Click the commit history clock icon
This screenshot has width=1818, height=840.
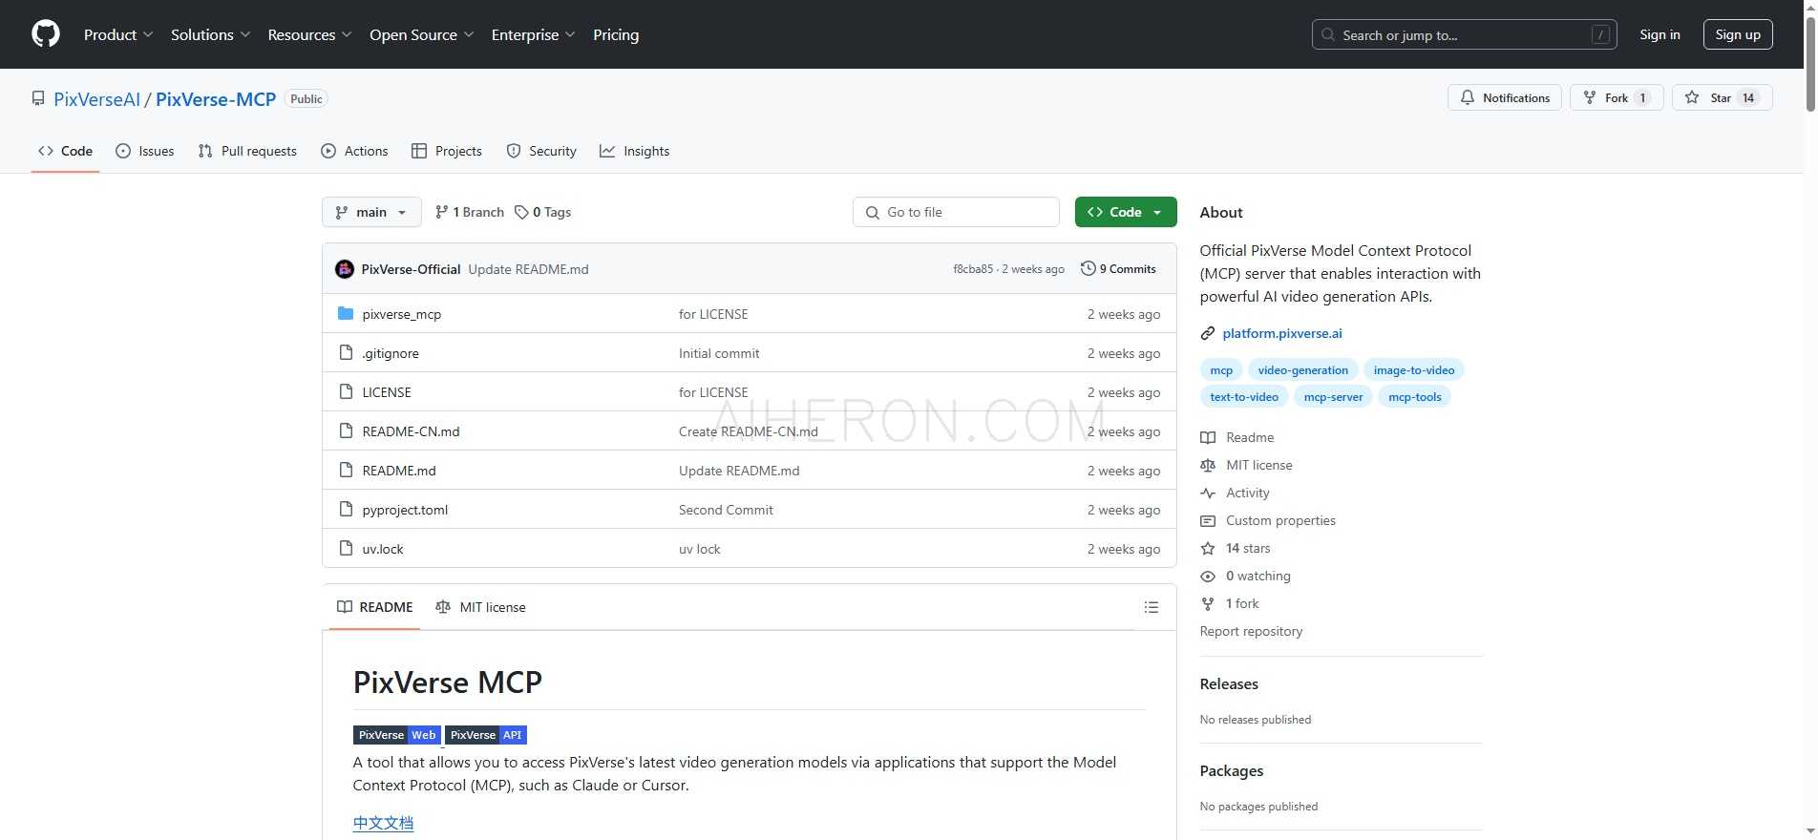click(x=1088, y=268)
